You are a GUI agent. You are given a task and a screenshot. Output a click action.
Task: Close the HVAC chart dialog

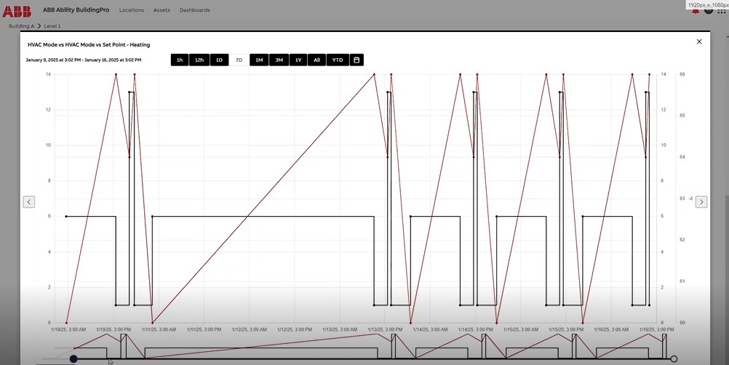coord(699,41)
